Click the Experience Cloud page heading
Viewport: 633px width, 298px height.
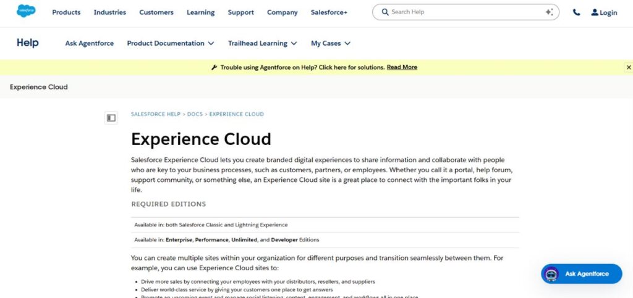(201, 139)
